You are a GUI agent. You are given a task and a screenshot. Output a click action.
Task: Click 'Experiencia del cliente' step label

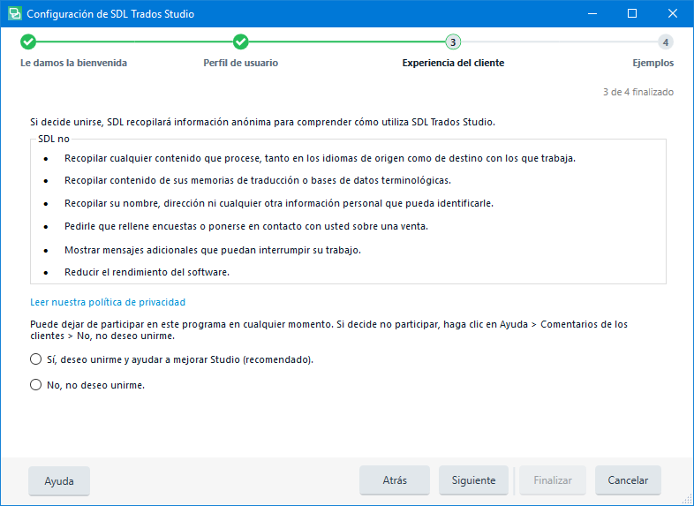pos(453,63)
